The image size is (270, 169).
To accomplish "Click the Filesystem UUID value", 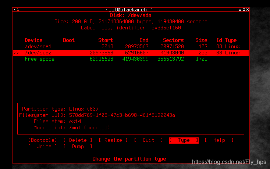I will (122, 115).
